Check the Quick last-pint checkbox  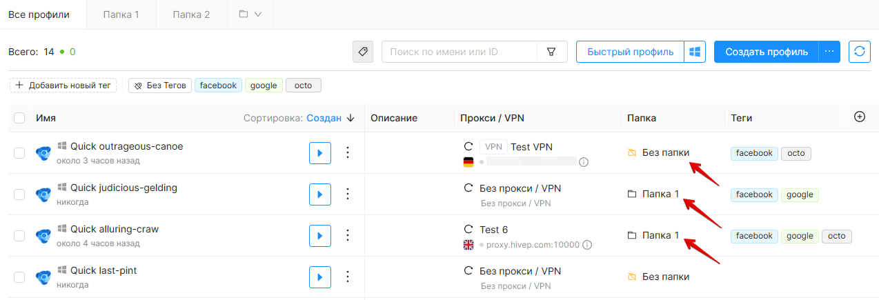tap(19, 277)
